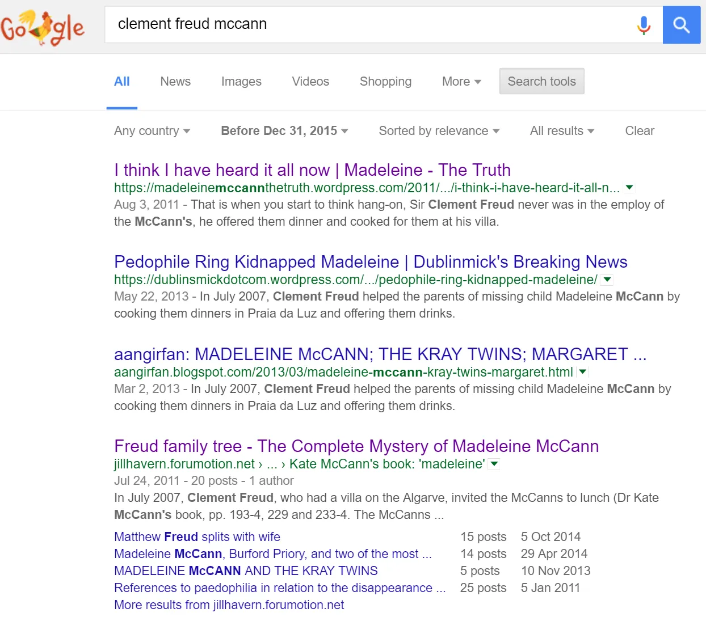This screenshot has height=617, width=706.
Task: Click the blue magnifier search button
Action: 682,25
